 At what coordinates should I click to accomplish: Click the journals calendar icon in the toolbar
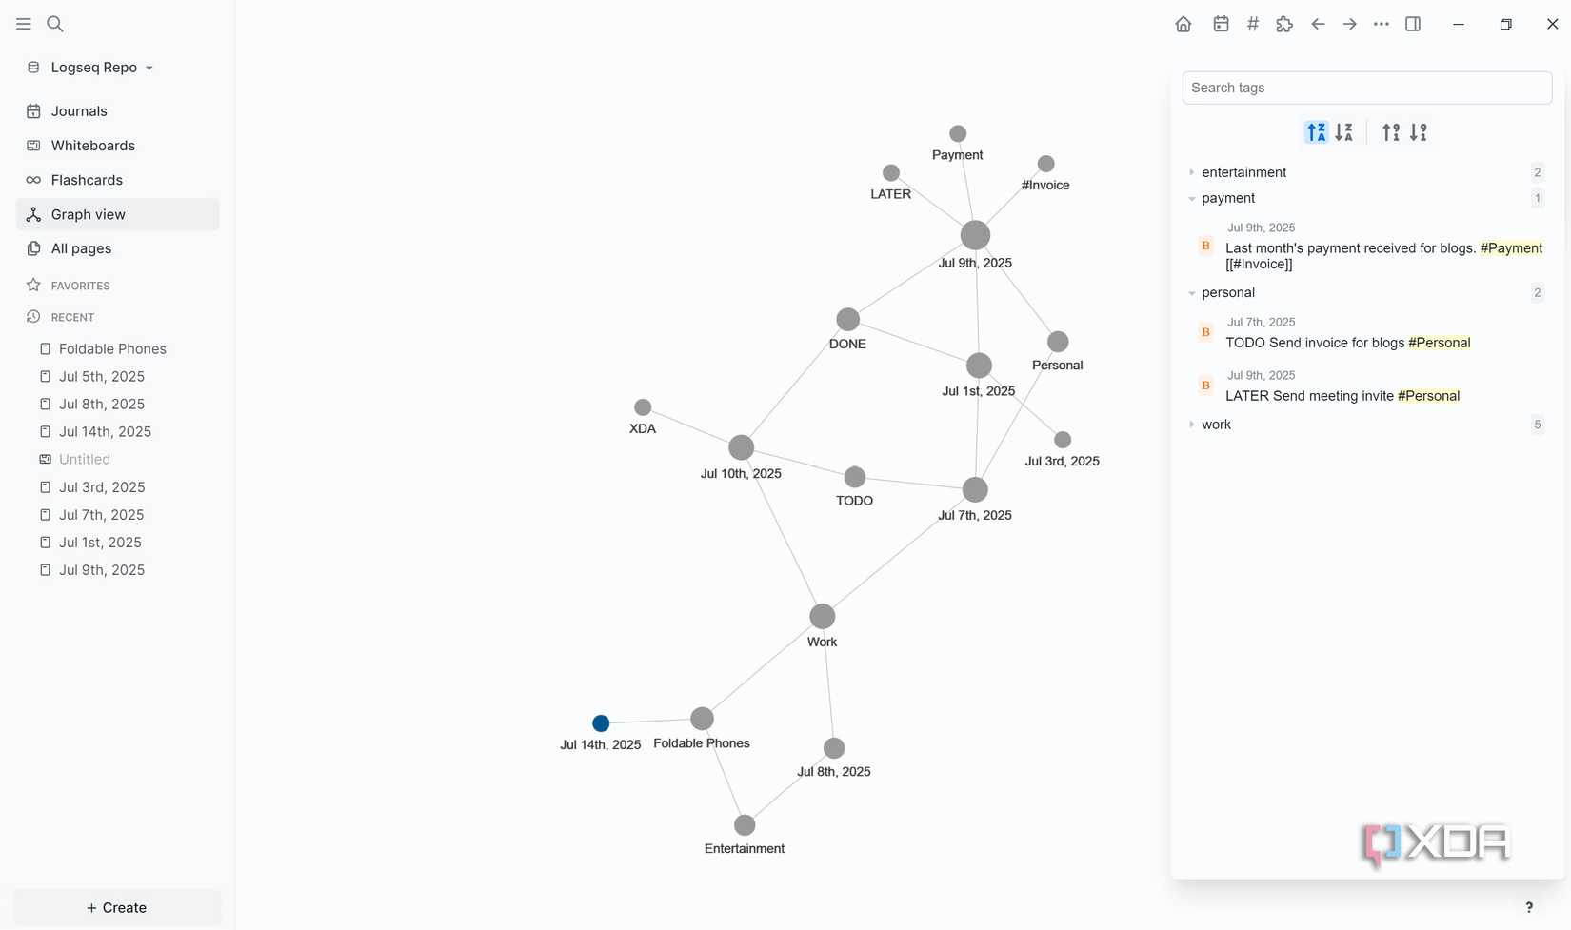click(x=1220, y=24)
